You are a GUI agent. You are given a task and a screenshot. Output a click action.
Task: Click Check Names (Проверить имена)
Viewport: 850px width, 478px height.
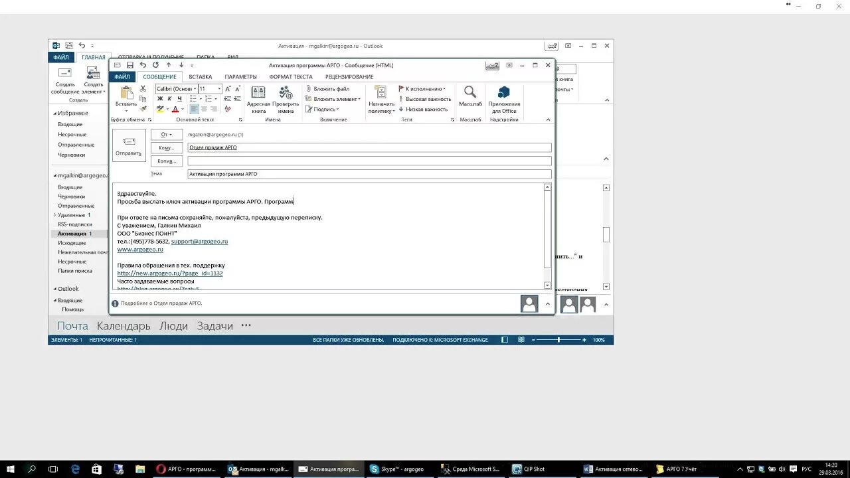[x=286, y=100]
